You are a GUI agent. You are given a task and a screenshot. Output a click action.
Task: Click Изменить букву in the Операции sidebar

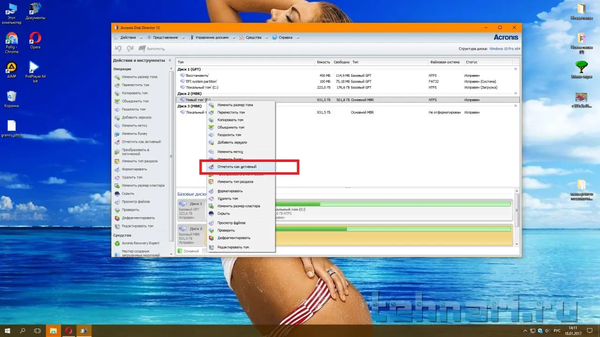[131, 133]
